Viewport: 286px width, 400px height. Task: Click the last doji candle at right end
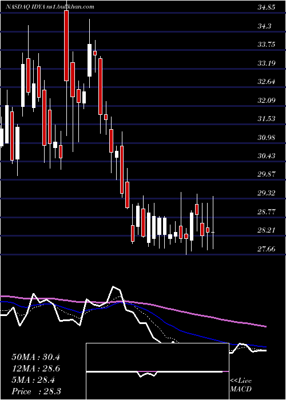[x=213, y=233]
